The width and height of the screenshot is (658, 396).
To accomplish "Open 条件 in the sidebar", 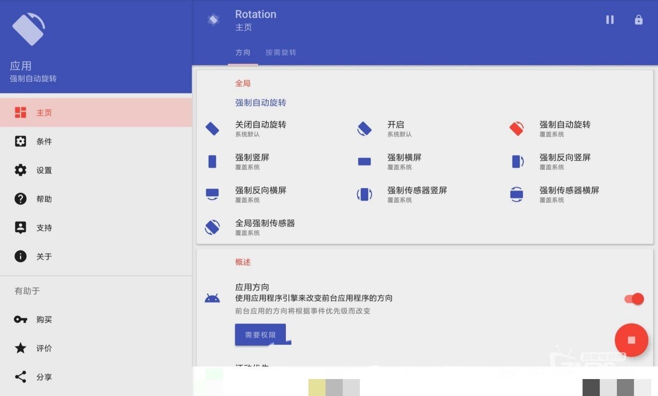I will (96, 141).
